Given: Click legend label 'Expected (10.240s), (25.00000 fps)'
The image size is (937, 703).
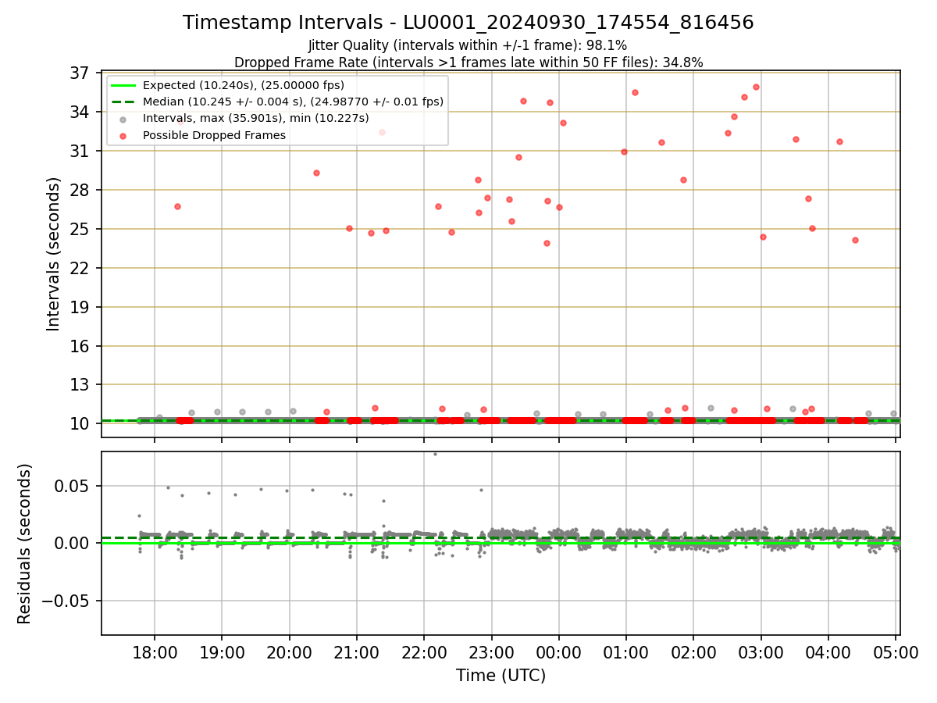Looking at the screenshot, I should (x=244, y=85).
